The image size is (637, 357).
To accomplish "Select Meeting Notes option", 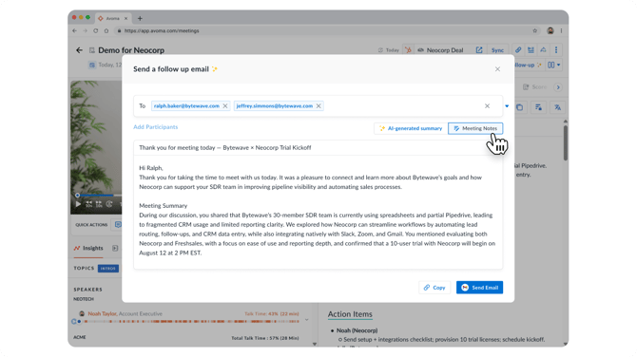I will 475,128.
